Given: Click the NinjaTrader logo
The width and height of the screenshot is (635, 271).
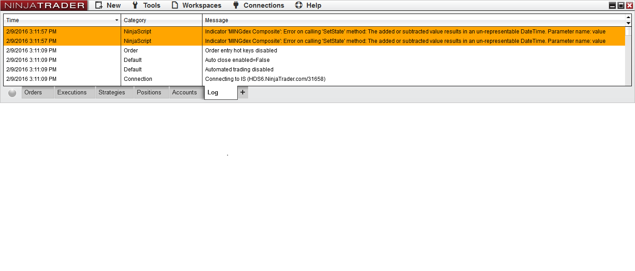Looking at the screenshot, I should pyautogui.click(x=44, y=5).
